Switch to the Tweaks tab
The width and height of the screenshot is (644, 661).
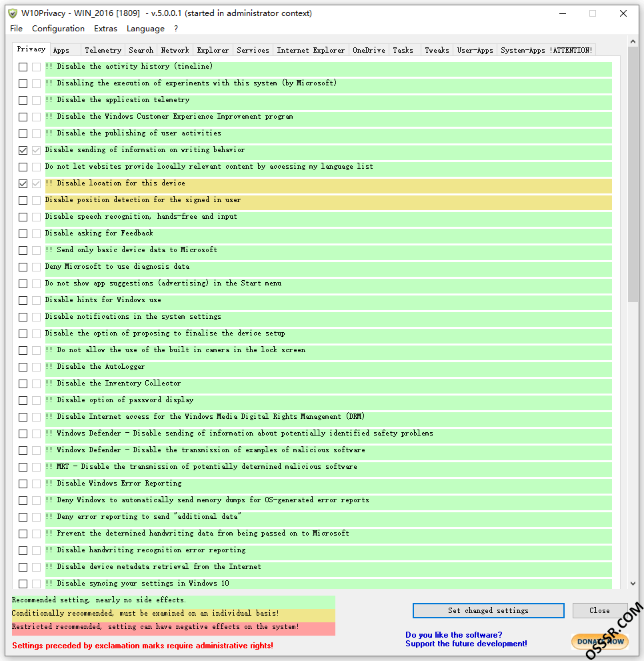(x=437, y=50)
